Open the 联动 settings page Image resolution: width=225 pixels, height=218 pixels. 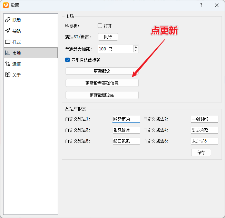click(31, 20)
